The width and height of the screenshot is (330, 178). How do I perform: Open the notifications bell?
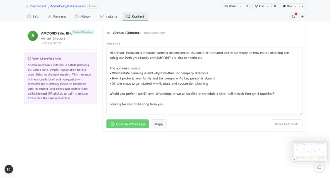[x=294, y=16]
